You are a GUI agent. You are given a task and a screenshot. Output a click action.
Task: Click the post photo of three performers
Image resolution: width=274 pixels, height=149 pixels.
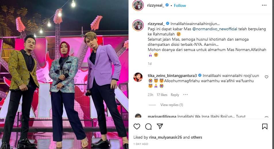[x=64, y=74]
